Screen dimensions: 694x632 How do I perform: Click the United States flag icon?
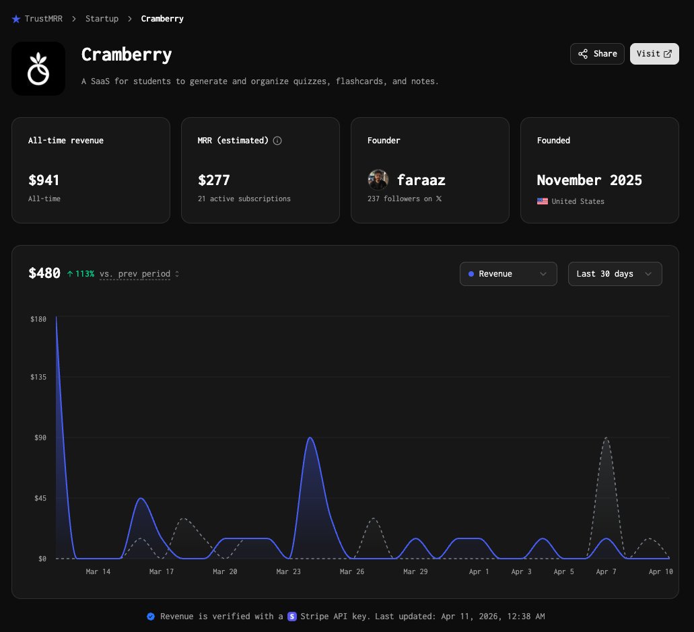pyautogui.click(x=542, y=201)
